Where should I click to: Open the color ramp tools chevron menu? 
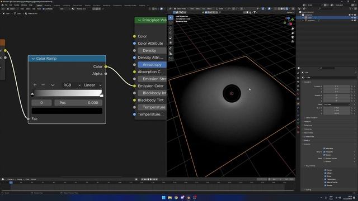pos(53,85)
